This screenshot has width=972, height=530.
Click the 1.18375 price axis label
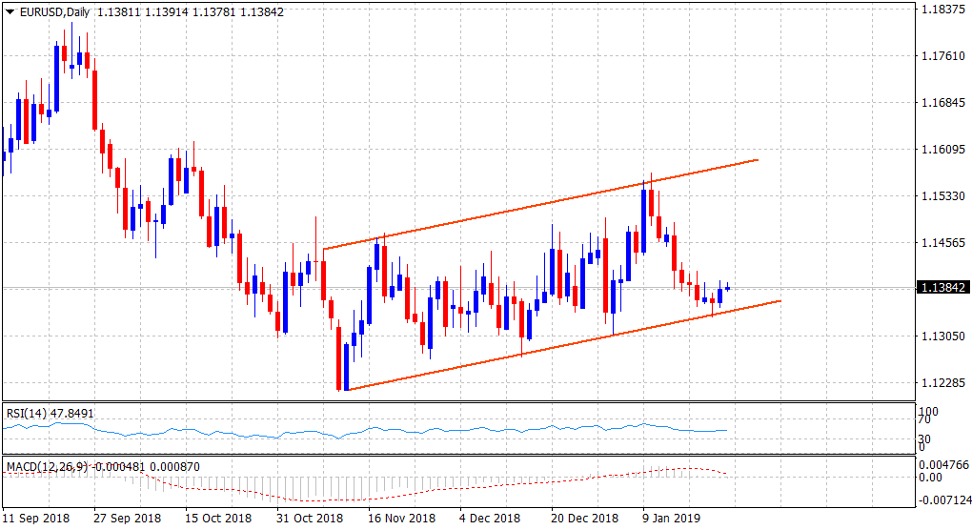(942, 10)
